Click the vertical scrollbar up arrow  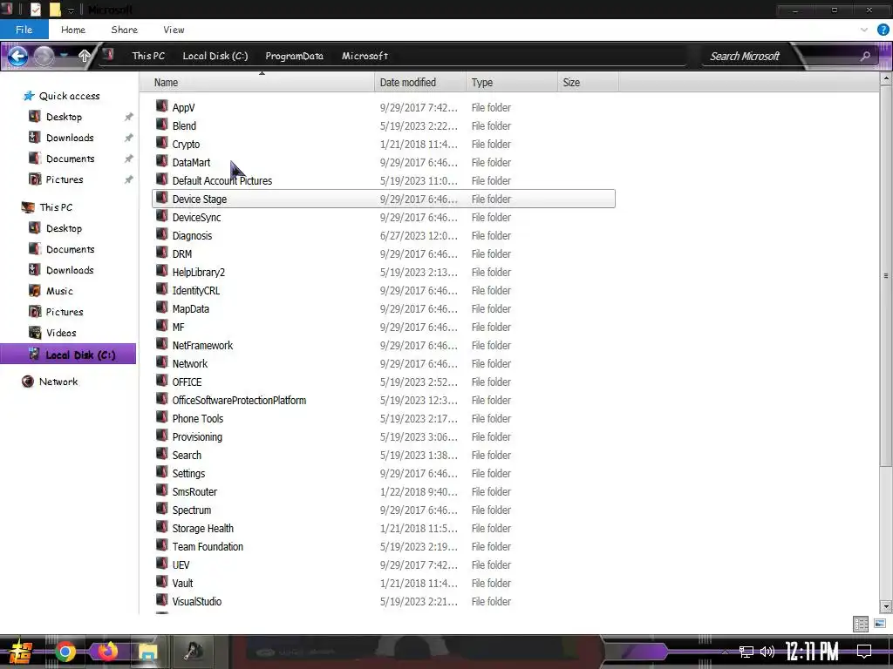click(886, 78)
